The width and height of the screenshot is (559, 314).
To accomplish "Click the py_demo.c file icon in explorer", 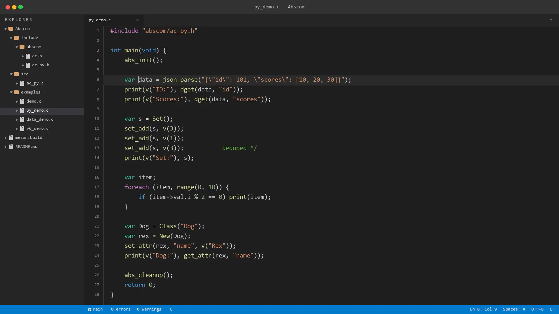I will coord(22,110).
